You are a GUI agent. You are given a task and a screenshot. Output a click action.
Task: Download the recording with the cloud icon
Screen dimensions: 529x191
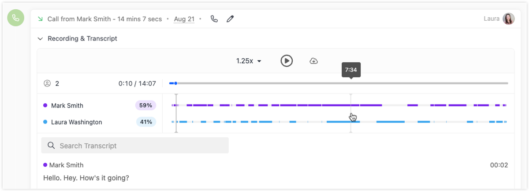tap(314, 61)
